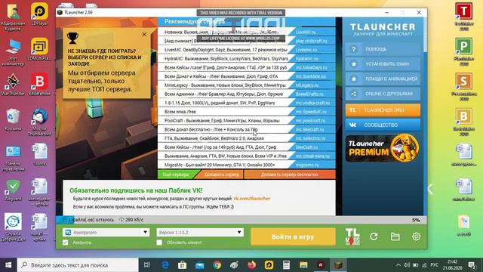Open Google Chrome from taskbar

217,265
